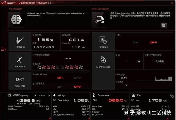The height and width of the screenshot is (120, 176).
Task: Click the PSU Power row
Action: (x=29, y=109)
